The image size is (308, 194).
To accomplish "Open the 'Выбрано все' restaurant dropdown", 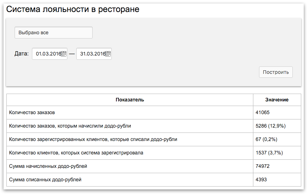I will [x=54, y=33].
